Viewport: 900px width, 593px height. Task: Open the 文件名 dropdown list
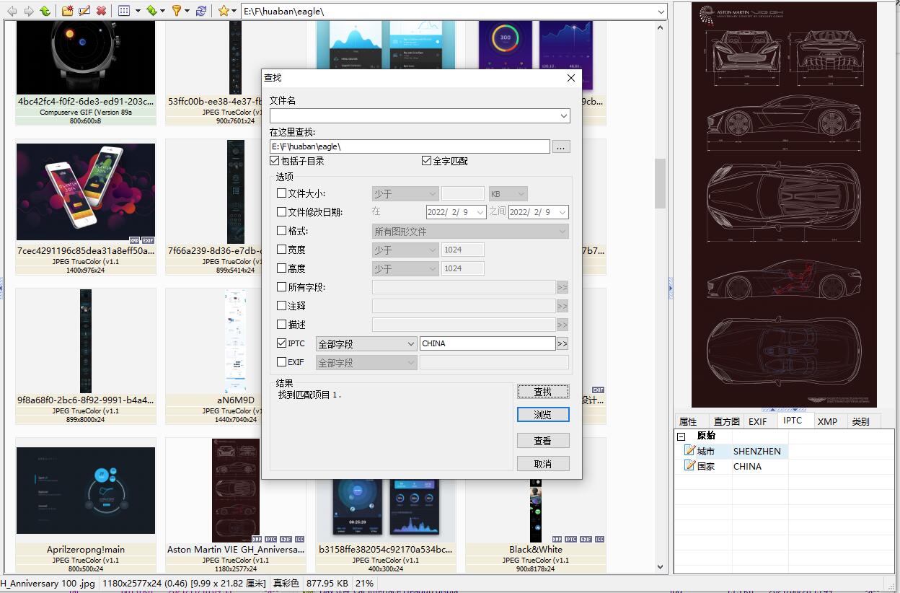[x=563, y=115]
